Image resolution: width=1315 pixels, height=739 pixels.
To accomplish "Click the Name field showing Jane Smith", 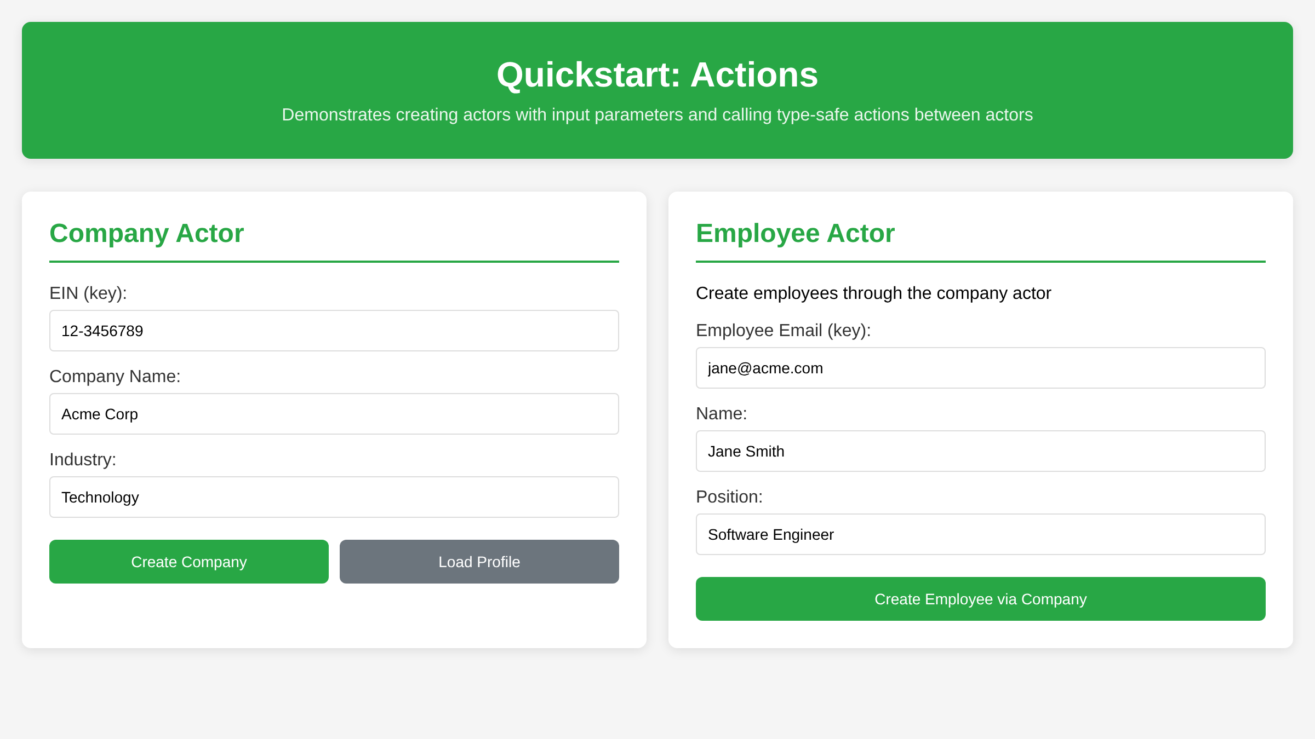I will point(980,451).
